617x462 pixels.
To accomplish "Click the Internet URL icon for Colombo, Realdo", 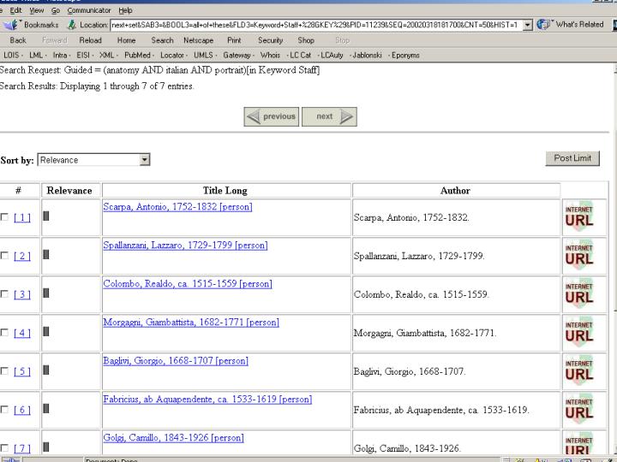I will point(579,293).
